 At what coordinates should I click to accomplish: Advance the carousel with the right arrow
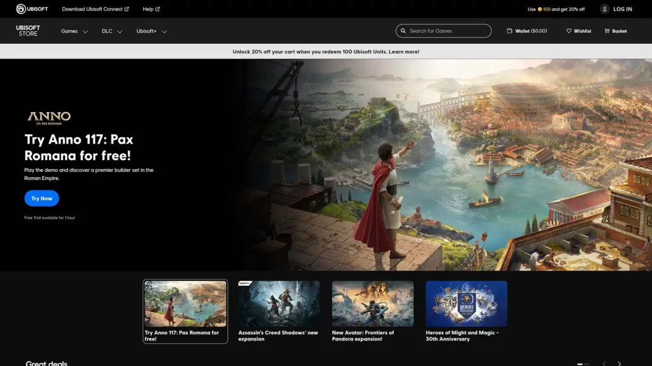coord(620,363)
